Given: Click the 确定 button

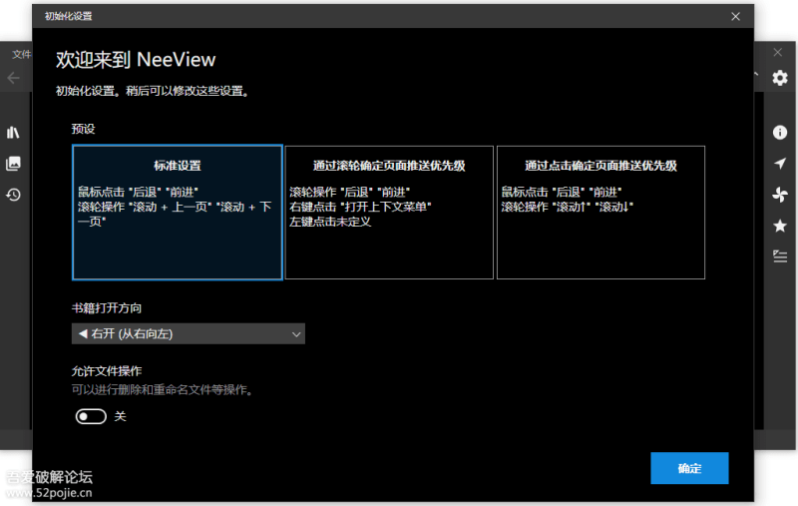Looking at the screenshot, I should tap(689, 468).
